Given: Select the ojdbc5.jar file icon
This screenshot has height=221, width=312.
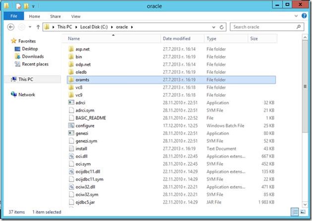Looking at the screenshot, I should point(72,203).
